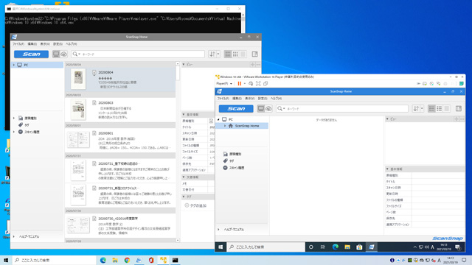The height and width of the screenshot is (265, 472).
Task: Select local PC view icon in left ScanSnap window
Action: tap(56, 54)
